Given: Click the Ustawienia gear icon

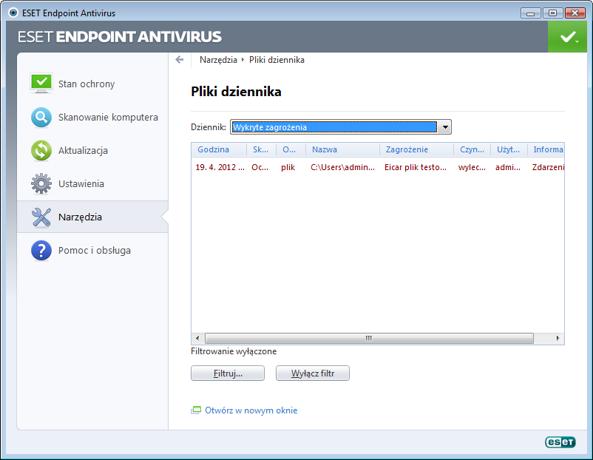Looking at the screenshot, I should click(41, 184).
